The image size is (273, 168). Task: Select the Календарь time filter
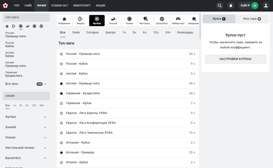[x=185, y=32]
